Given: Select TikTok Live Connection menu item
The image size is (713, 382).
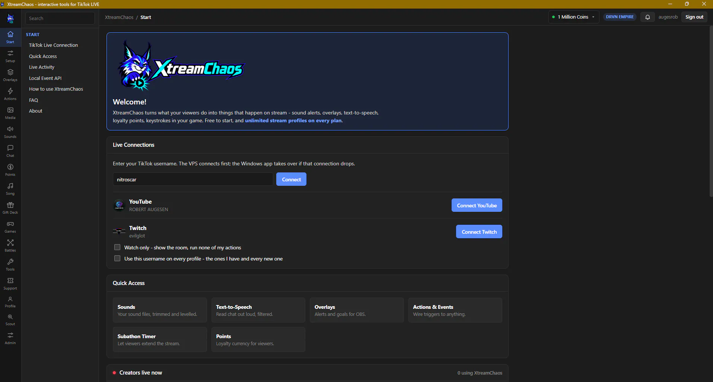Looking at the screenshot, I should pos(54,45).
